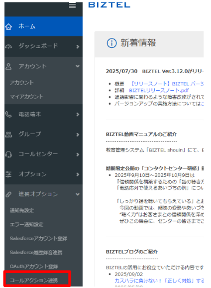
Task: Select コールセンター in sidebar
Action: click(43, 154)
